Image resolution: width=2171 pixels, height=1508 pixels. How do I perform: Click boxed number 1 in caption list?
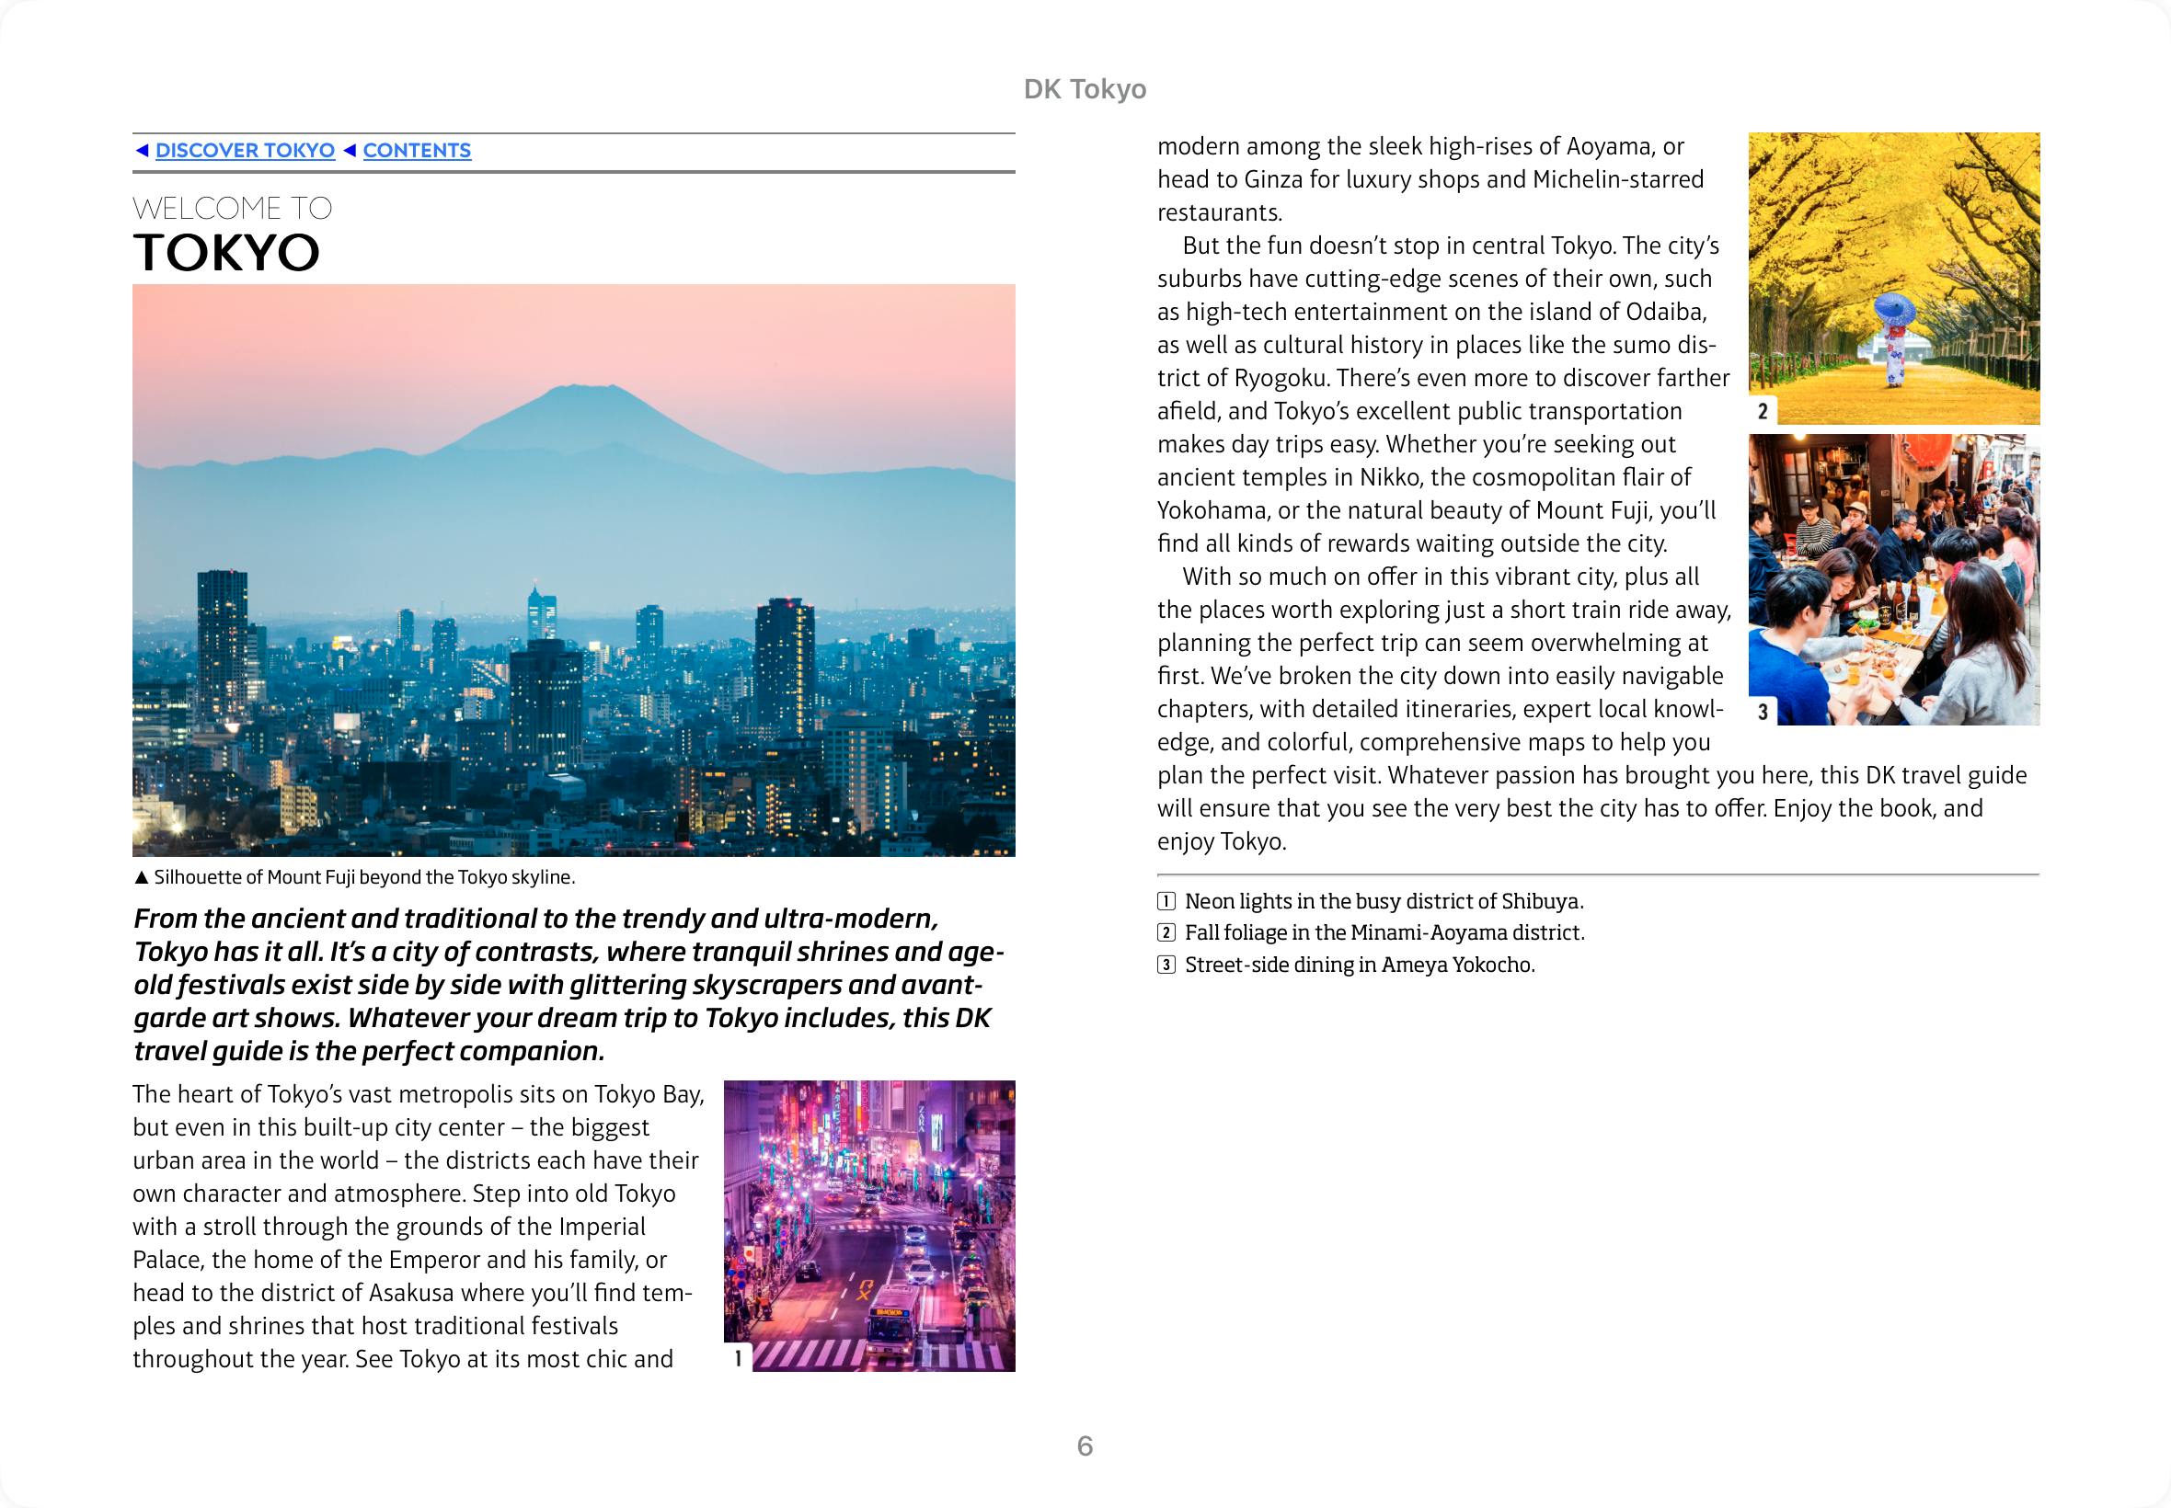[x=1166, y=901]
